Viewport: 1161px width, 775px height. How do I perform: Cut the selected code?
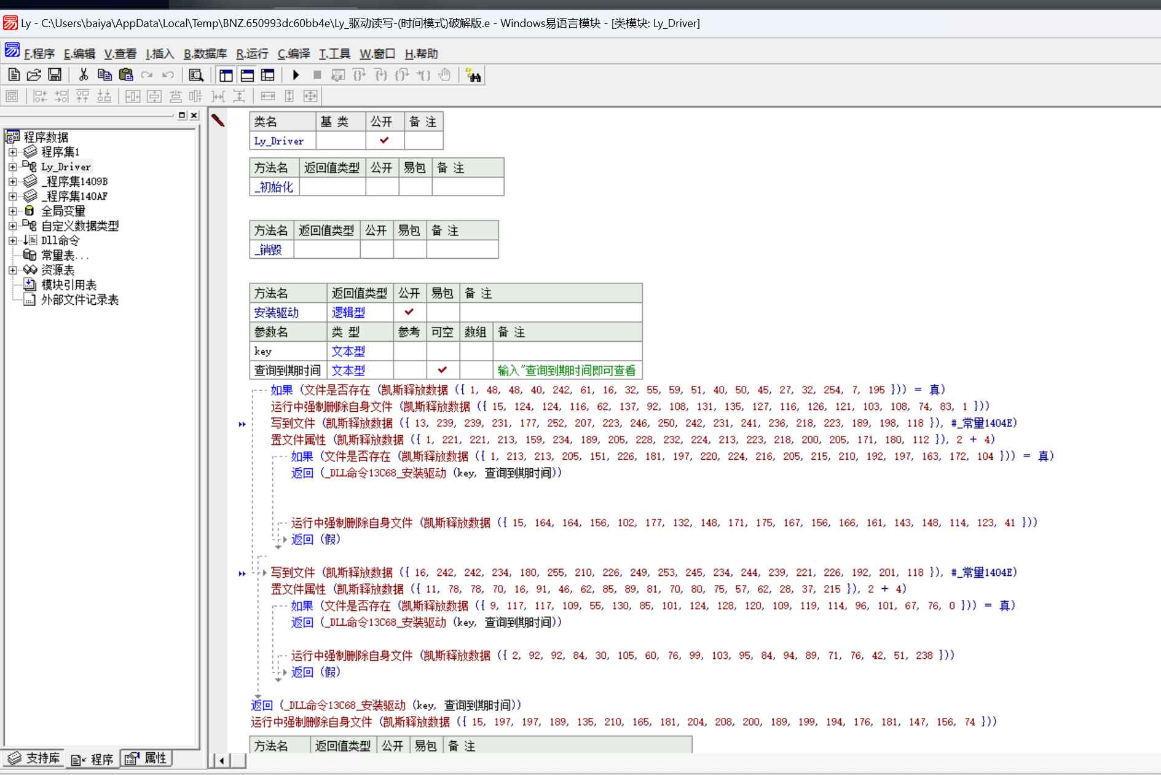point(82,74)
